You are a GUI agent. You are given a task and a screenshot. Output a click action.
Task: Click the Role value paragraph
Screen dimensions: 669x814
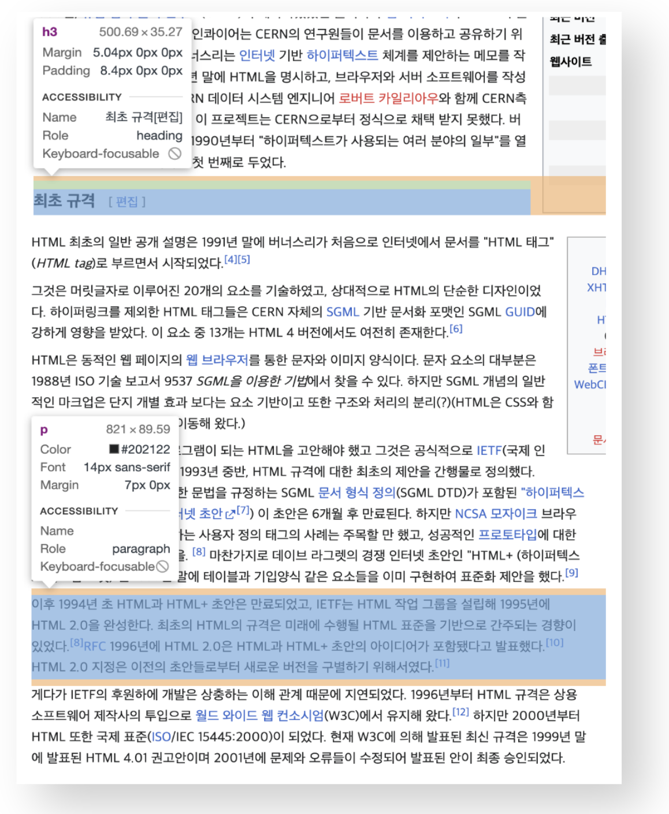[141, 548]
